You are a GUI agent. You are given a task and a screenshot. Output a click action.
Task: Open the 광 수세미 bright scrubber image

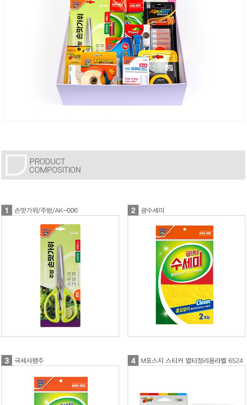tap(184, 275)
